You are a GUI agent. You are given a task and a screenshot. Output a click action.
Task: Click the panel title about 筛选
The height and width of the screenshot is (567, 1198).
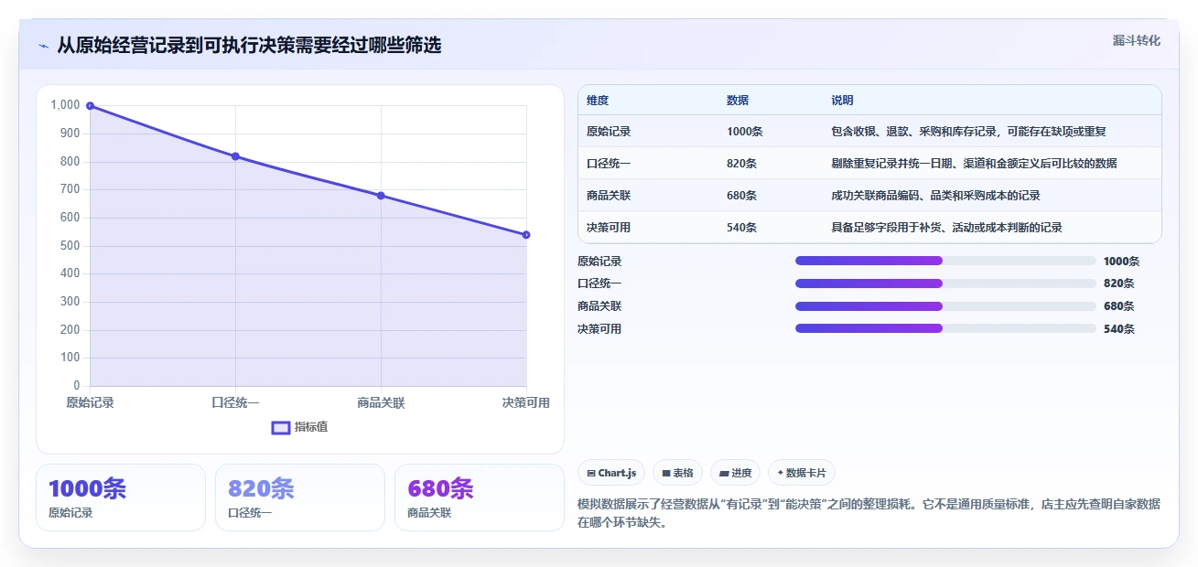coord(249,46)
